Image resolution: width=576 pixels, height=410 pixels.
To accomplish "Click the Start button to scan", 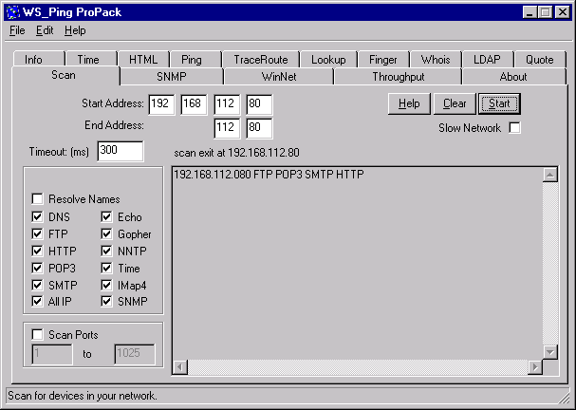I will pos(499,103).
